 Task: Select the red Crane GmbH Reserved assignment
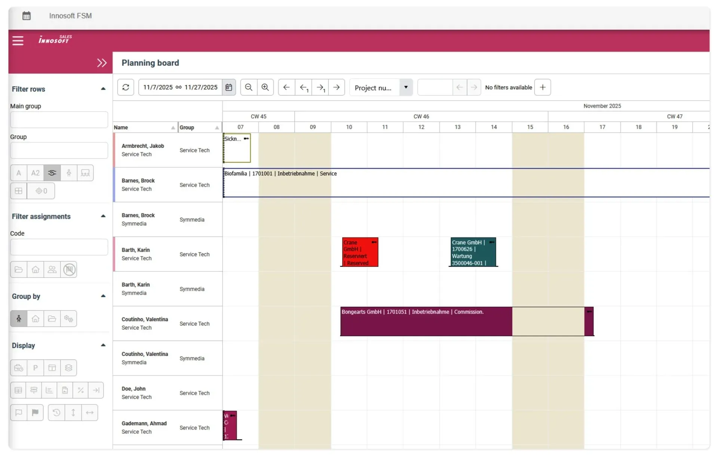(359, 253)
